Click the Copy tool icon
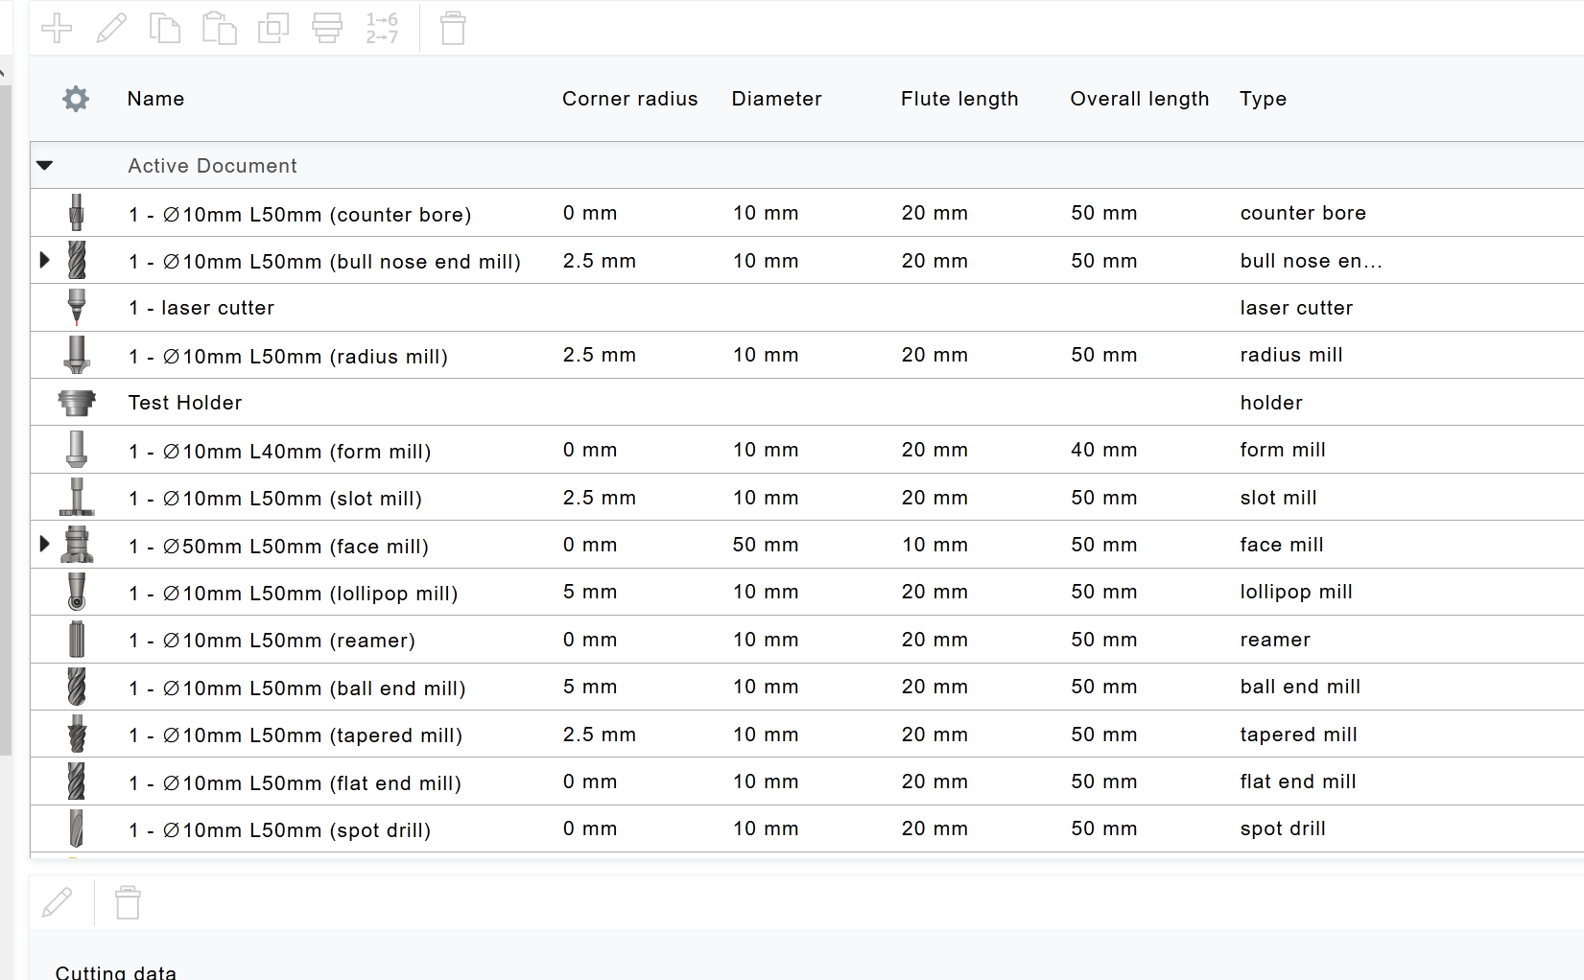The height and width of the screenshot is (980, 1584). coord(164,28)
